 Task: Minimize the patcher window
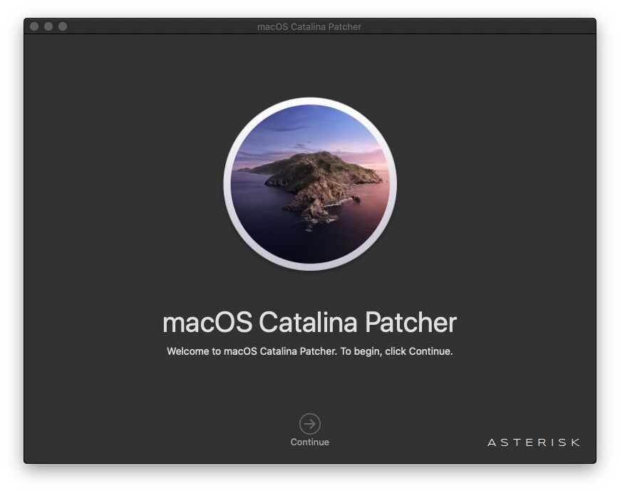(48, 26)
